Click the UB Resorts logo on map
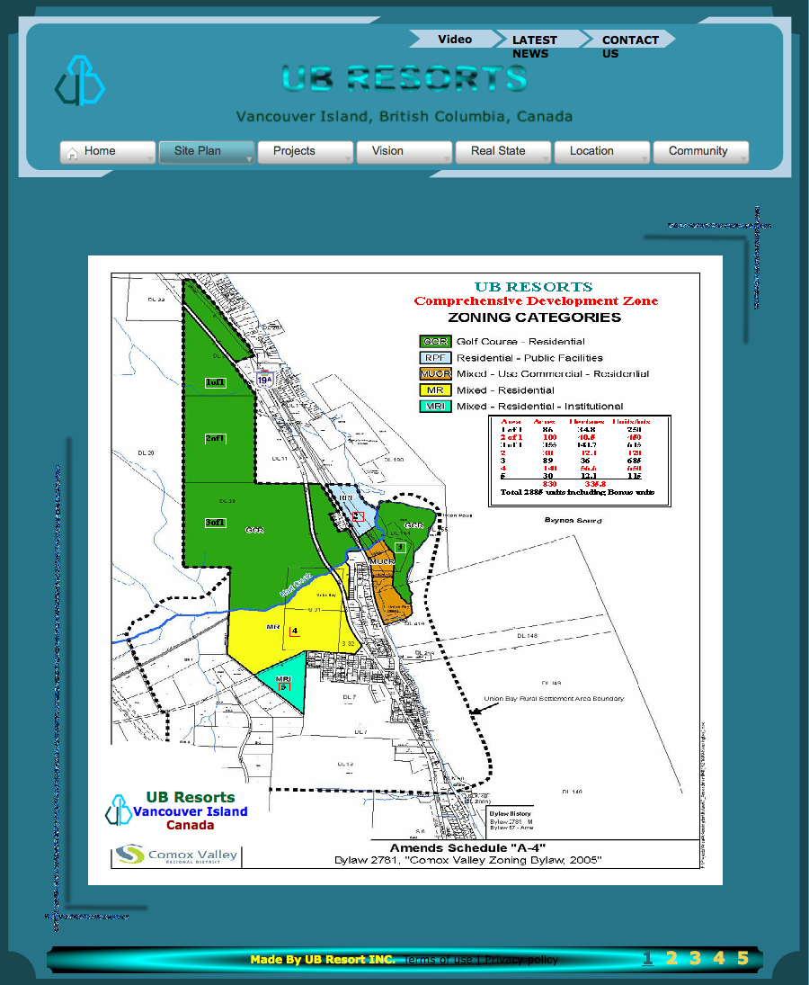 point(119,810)
